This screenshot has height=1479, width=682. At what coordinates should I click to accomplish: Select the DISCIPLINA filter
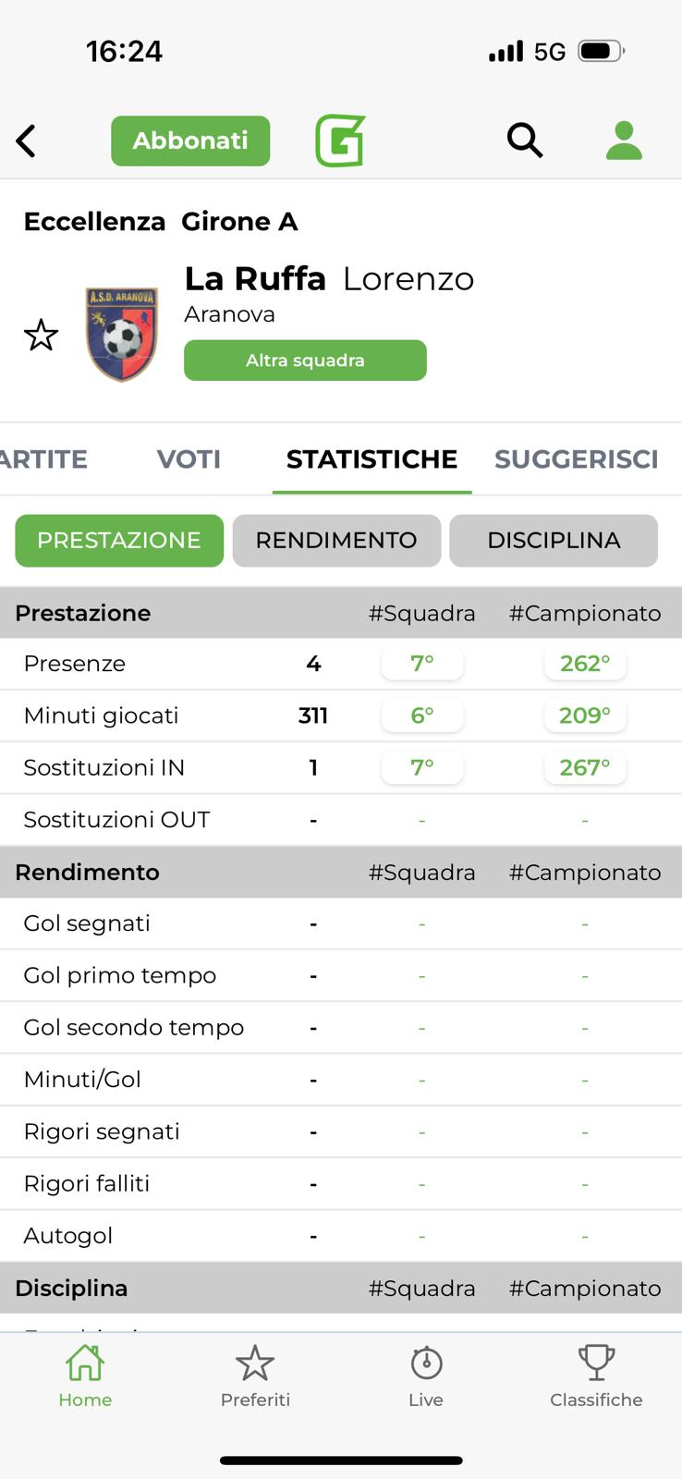(x=554, y=541)
